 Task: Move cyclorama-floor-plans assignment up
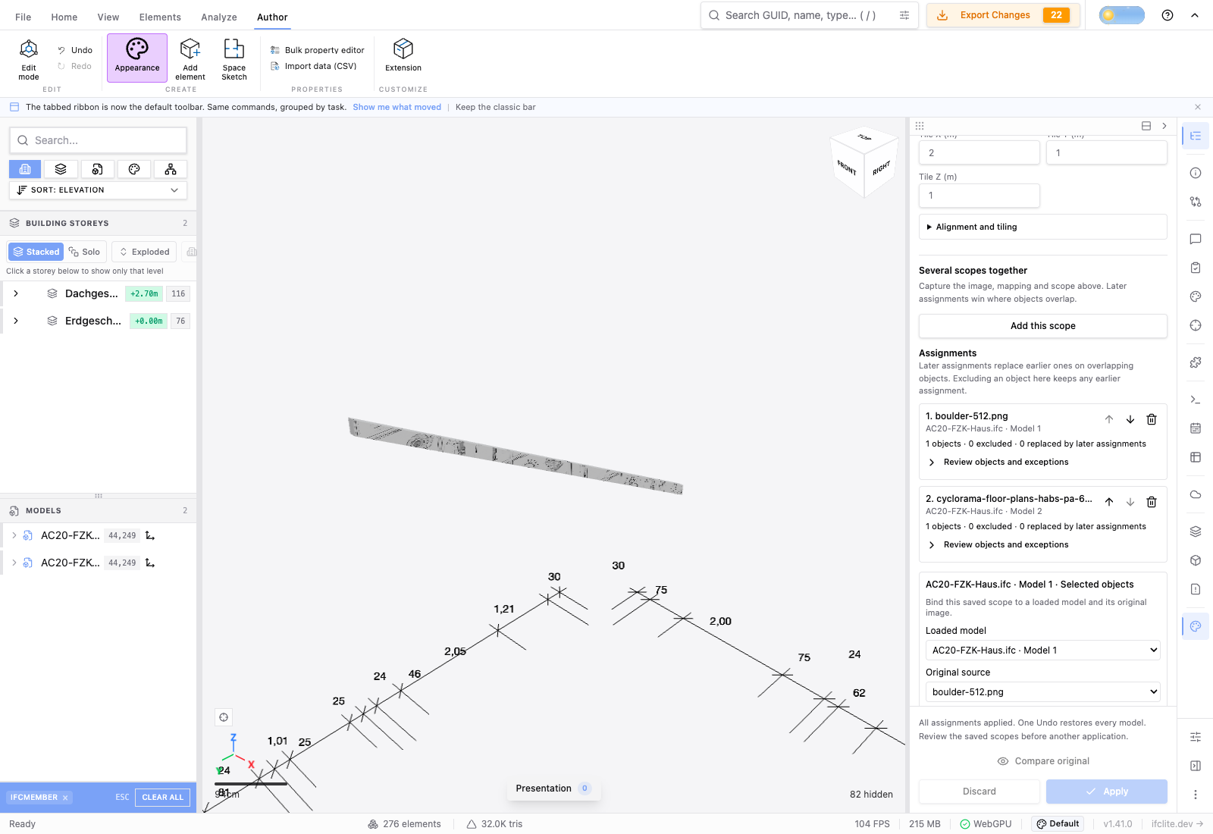click(1109, 502)
